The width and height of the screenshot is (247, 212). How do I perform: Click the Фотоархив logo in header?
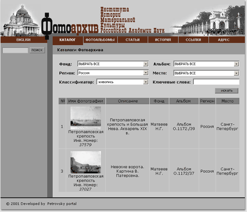[x=70, y=27]
